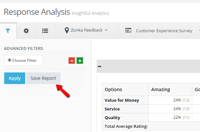The image size is (200, 132).
Task: Click the Total Average Rating label
Action: pos(126,127)
